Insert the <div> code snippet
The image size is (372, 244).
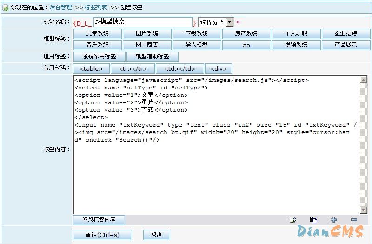coord(219,68)
